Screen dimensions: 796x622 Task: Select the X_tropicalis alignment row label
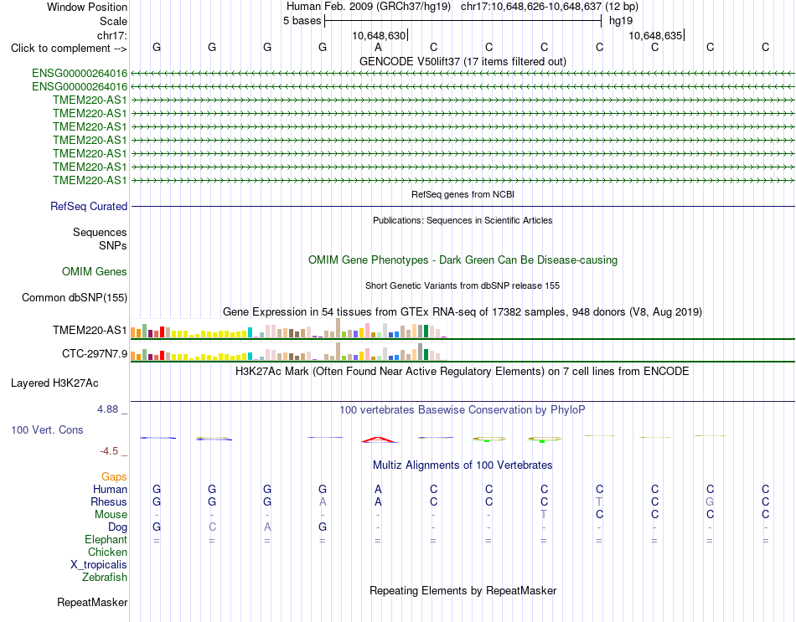99,565
